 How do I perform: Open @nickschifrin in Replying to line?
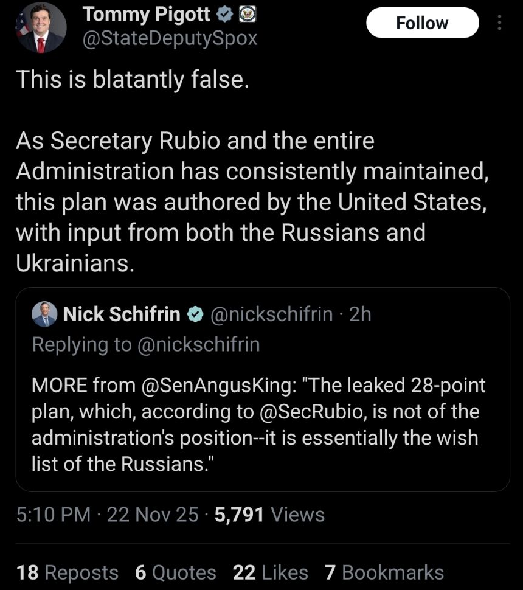tap(199, 344)
